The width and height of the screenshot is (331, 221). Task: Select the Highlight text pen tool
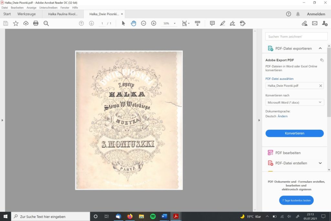(222, 23)
